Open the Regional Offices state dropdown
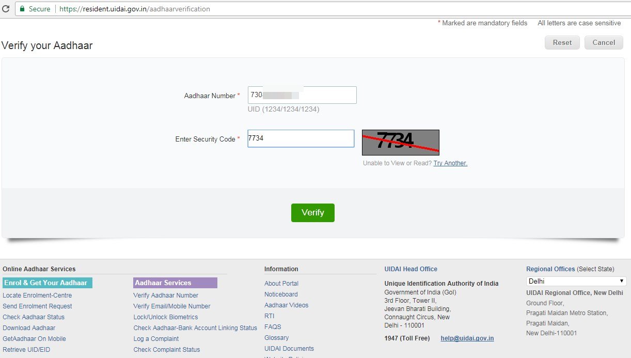631x358 pixels. click(x=576, y=281)
